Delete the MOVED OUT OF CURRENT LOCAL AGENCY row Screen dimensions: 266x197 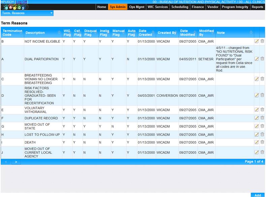point(262,152)
